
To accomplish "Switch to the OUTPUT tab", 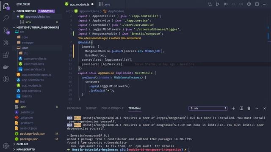I will click(x=91, y=109).
